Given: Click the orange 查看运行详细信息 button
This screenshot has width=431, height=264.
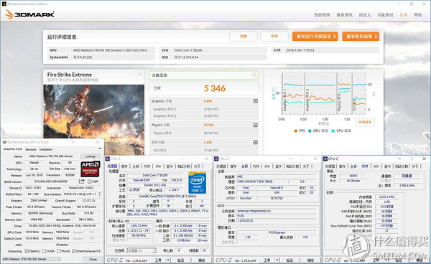Looking at the screenshot, I should (315, 36).
